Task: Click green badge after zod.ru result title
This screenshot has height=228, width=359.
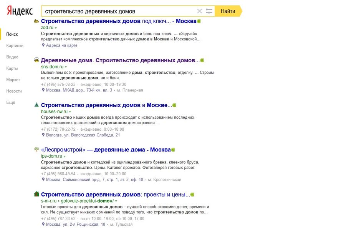Action: (199, 21)
